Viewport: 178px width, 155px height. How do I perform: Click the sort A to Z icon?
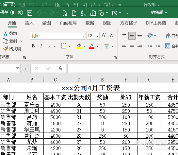[84, 13]
